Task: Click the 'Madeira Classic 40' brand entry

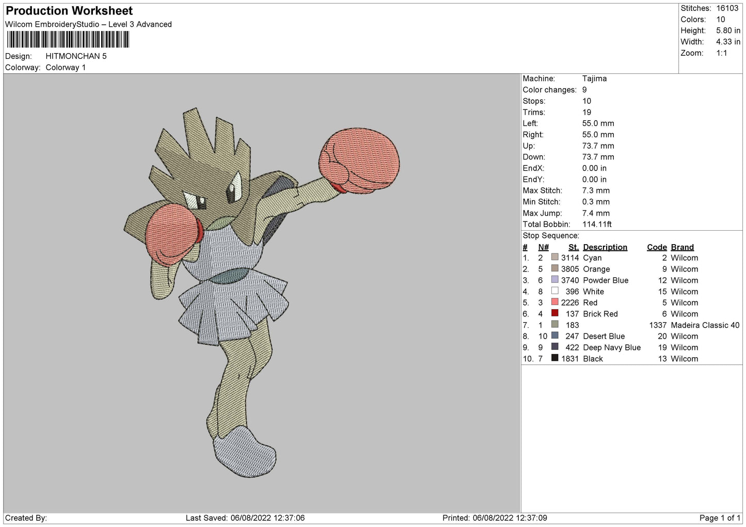Action: (705, 325)
